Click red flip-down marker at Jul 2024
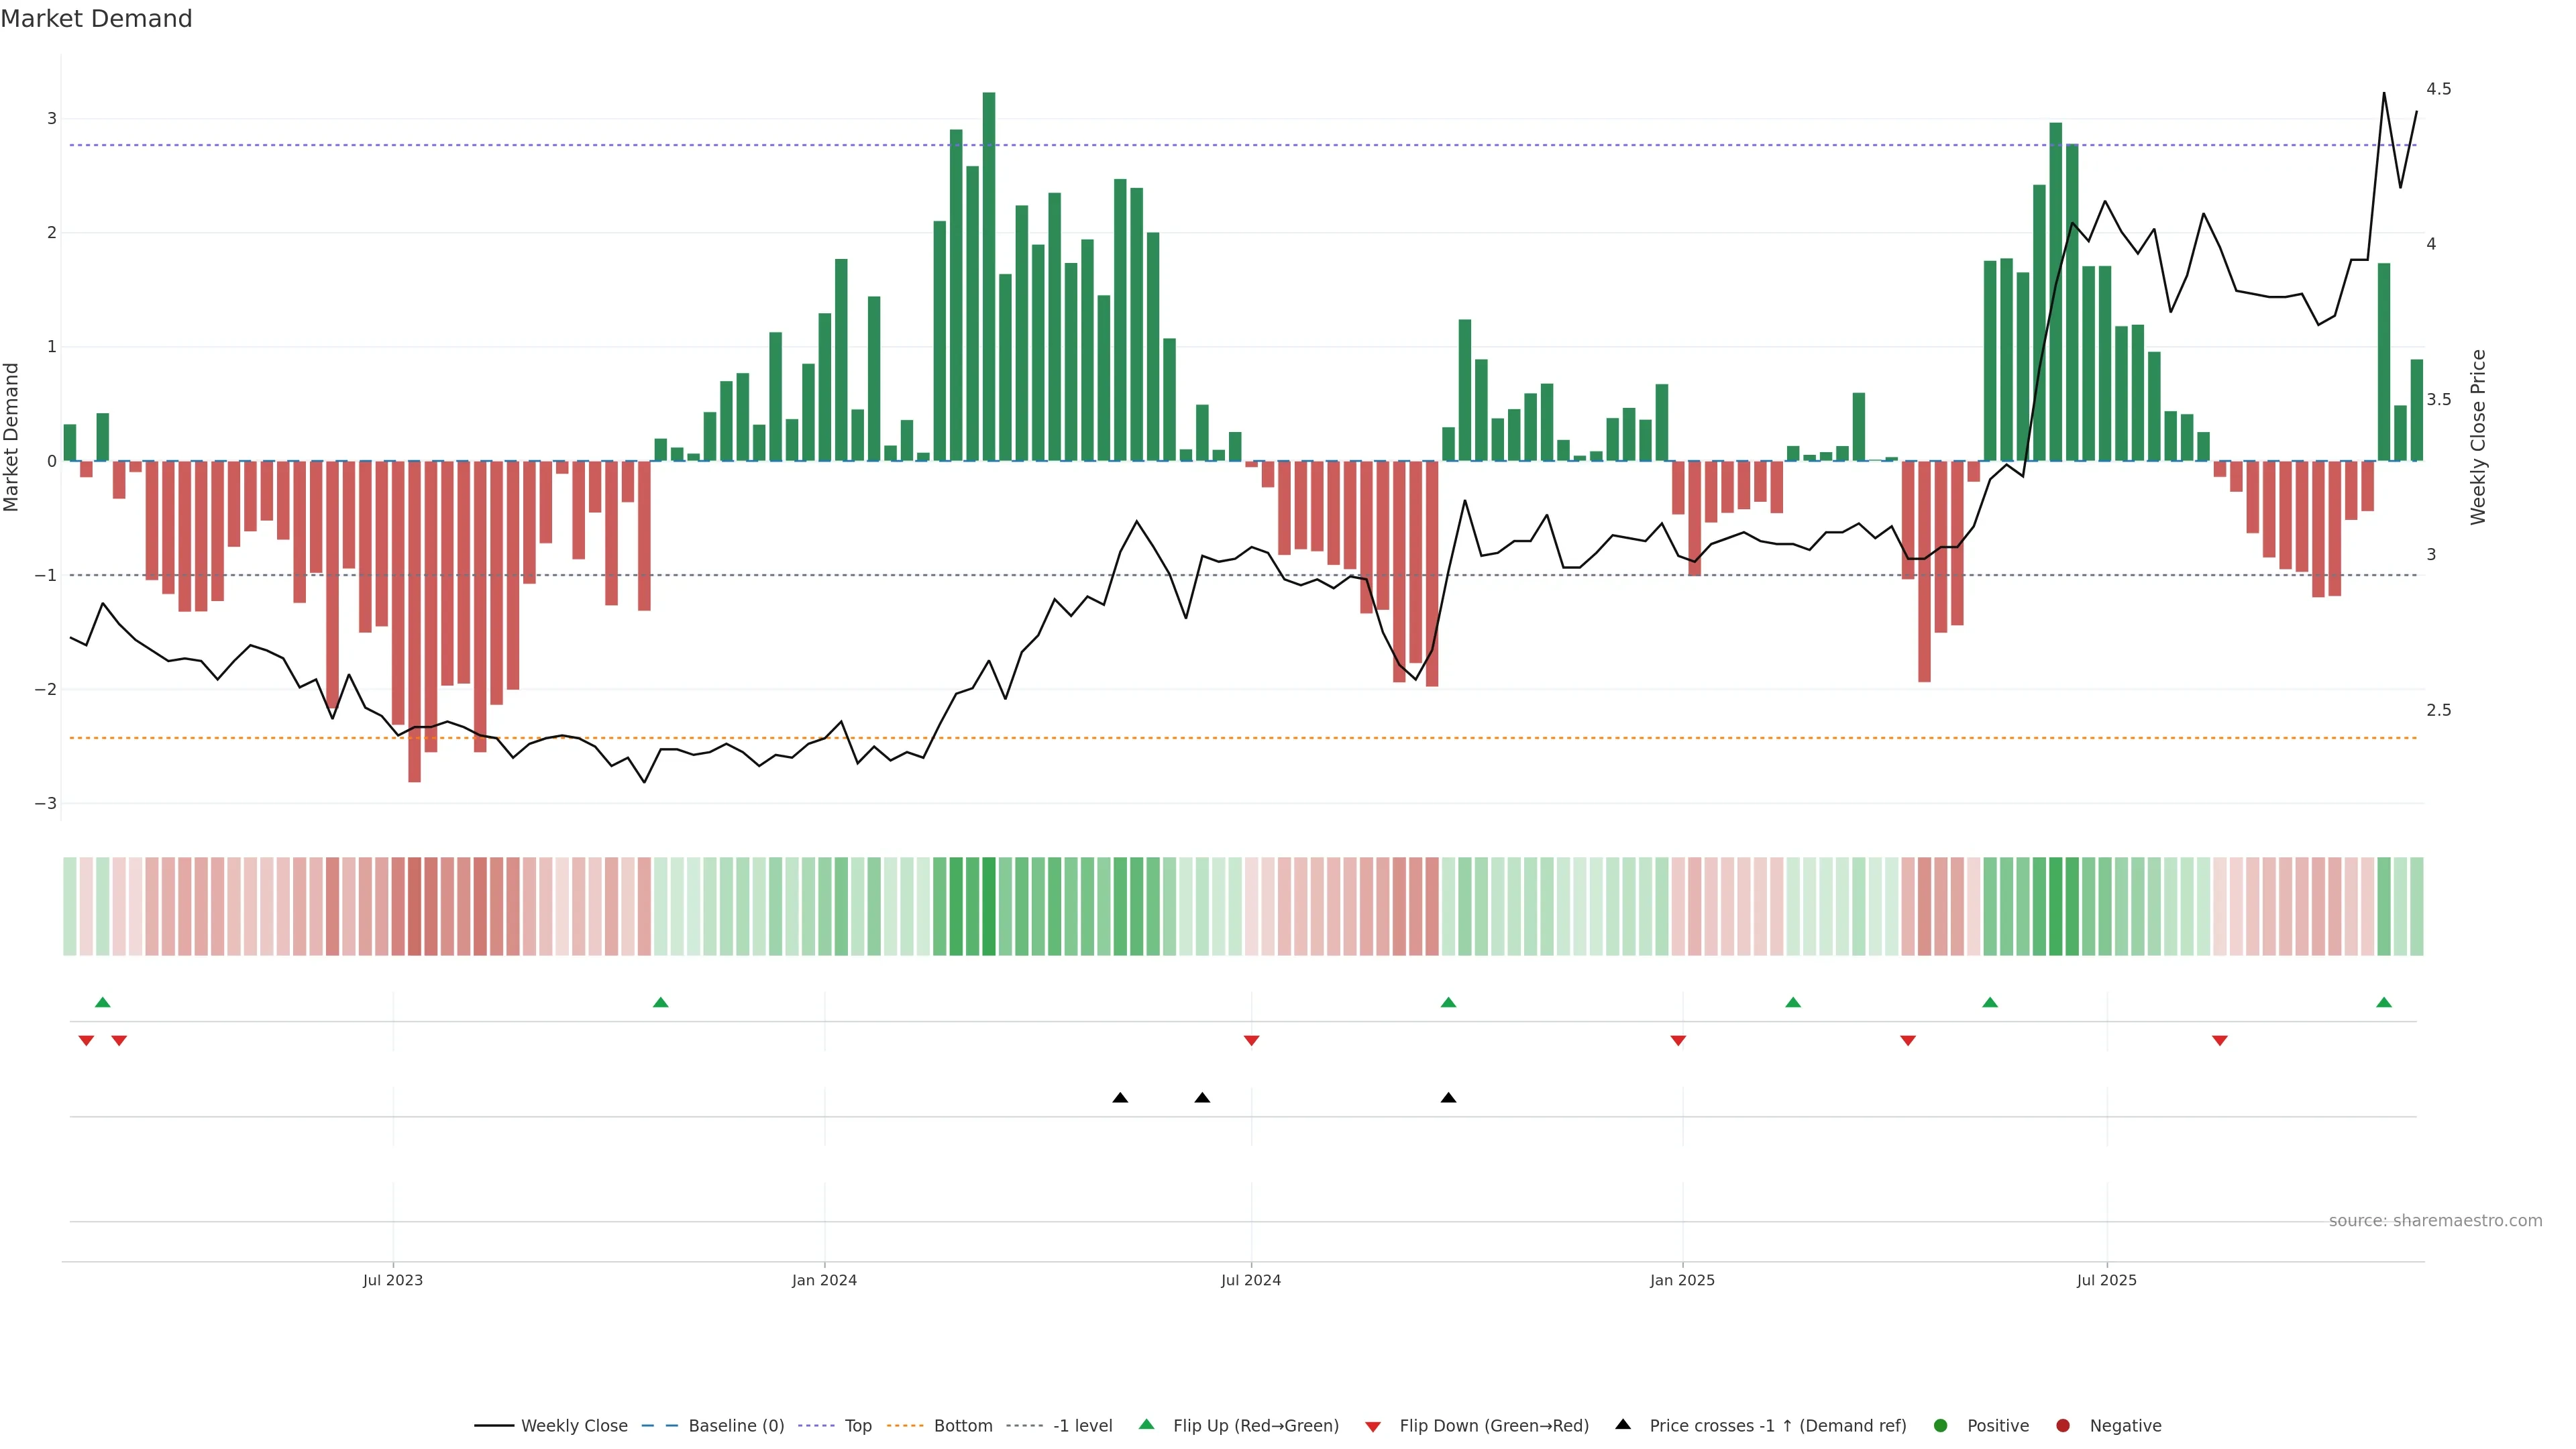The image size is (2576, 1449). pyautogui.click(x=1251, y=1041)
